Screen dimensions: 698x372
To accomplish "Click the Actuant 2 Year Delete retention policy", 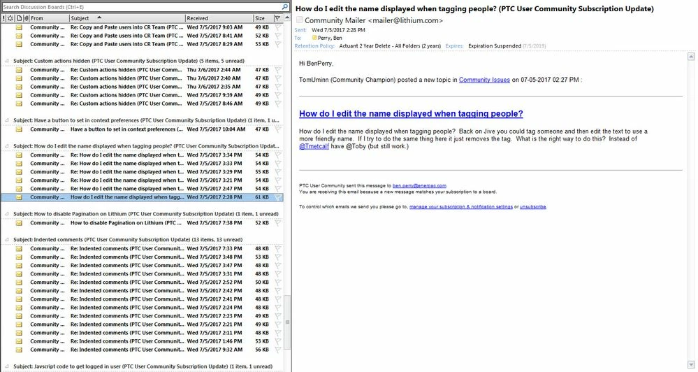I will pos(390,46).
